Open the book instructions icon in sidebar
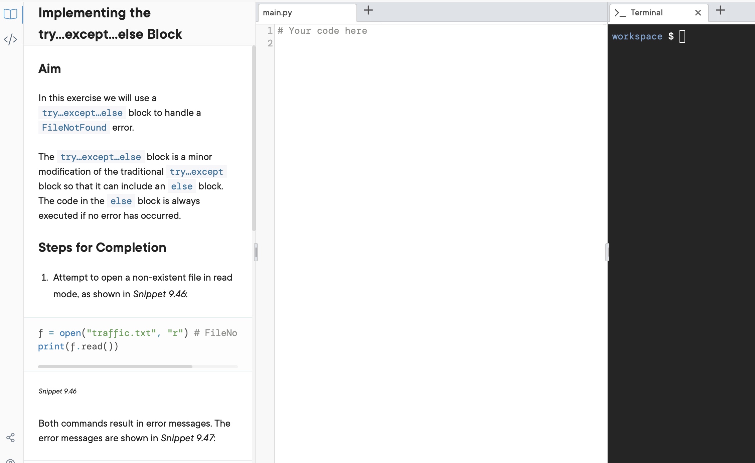This screenshot has width=755, height=463. tap(10, 14)
